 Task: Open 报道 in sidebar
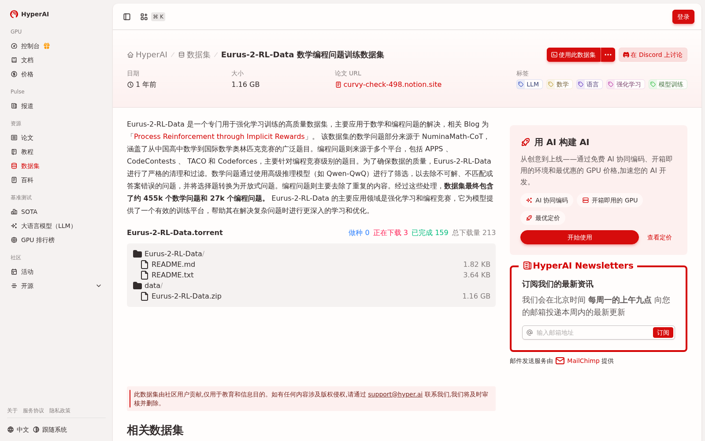tap(56, 106)
